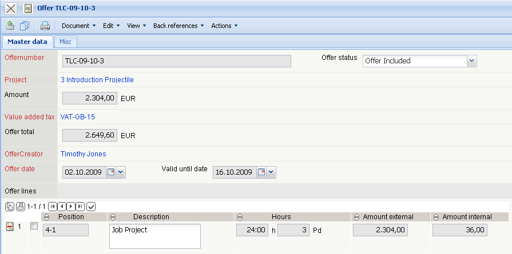Sort offer lines by Position column
512x254 pixels.
(x=46, y=217)
